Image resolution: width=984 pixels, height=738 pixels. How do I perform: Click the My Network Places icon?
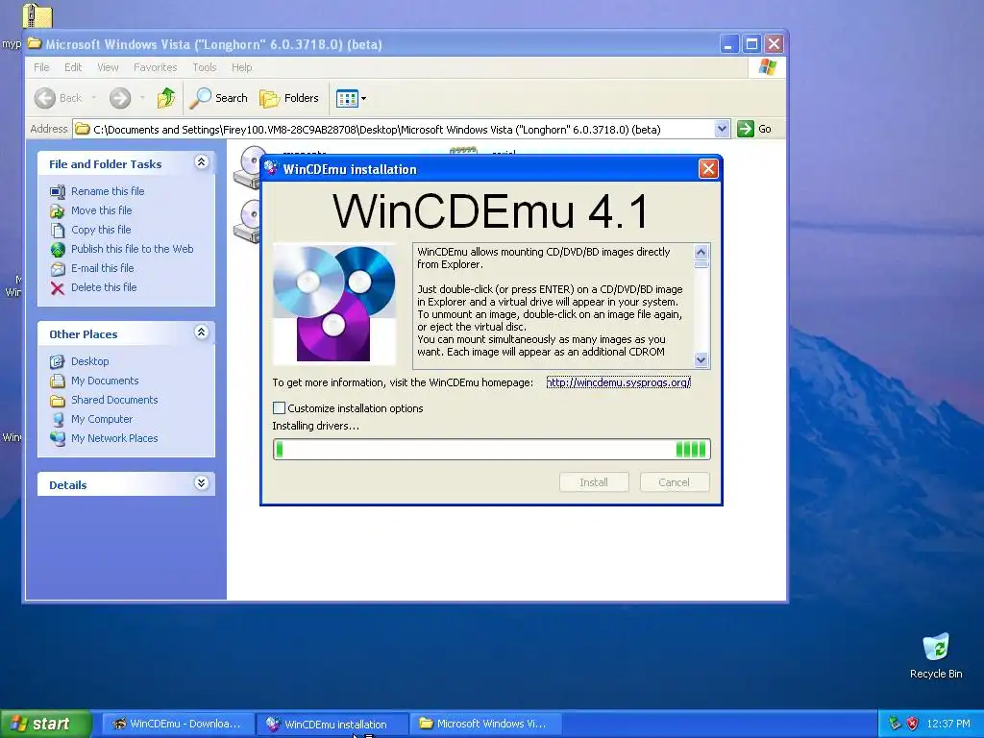pos(58,438)
